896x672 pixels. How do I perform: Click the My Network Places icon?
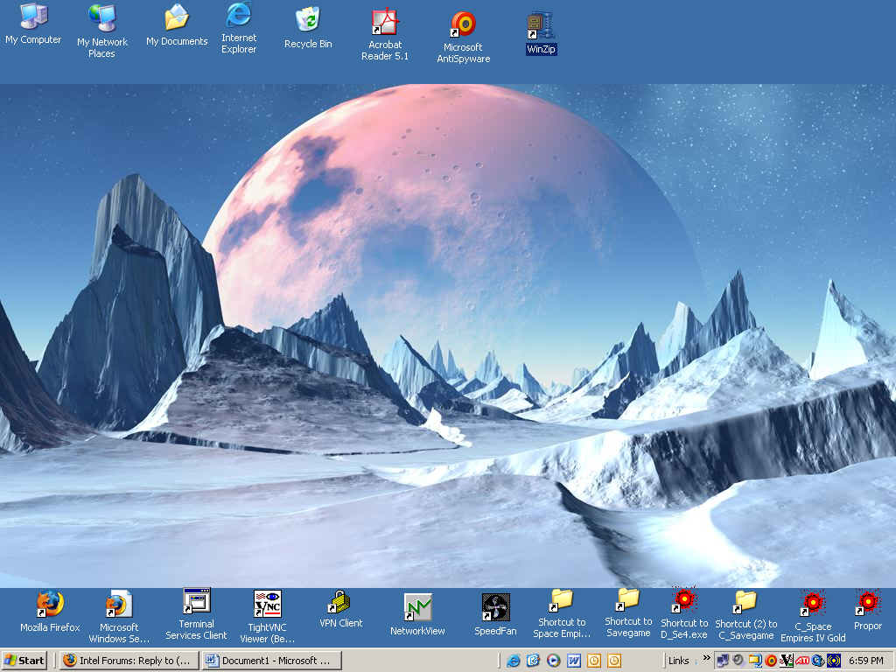(x=101, y=17)
